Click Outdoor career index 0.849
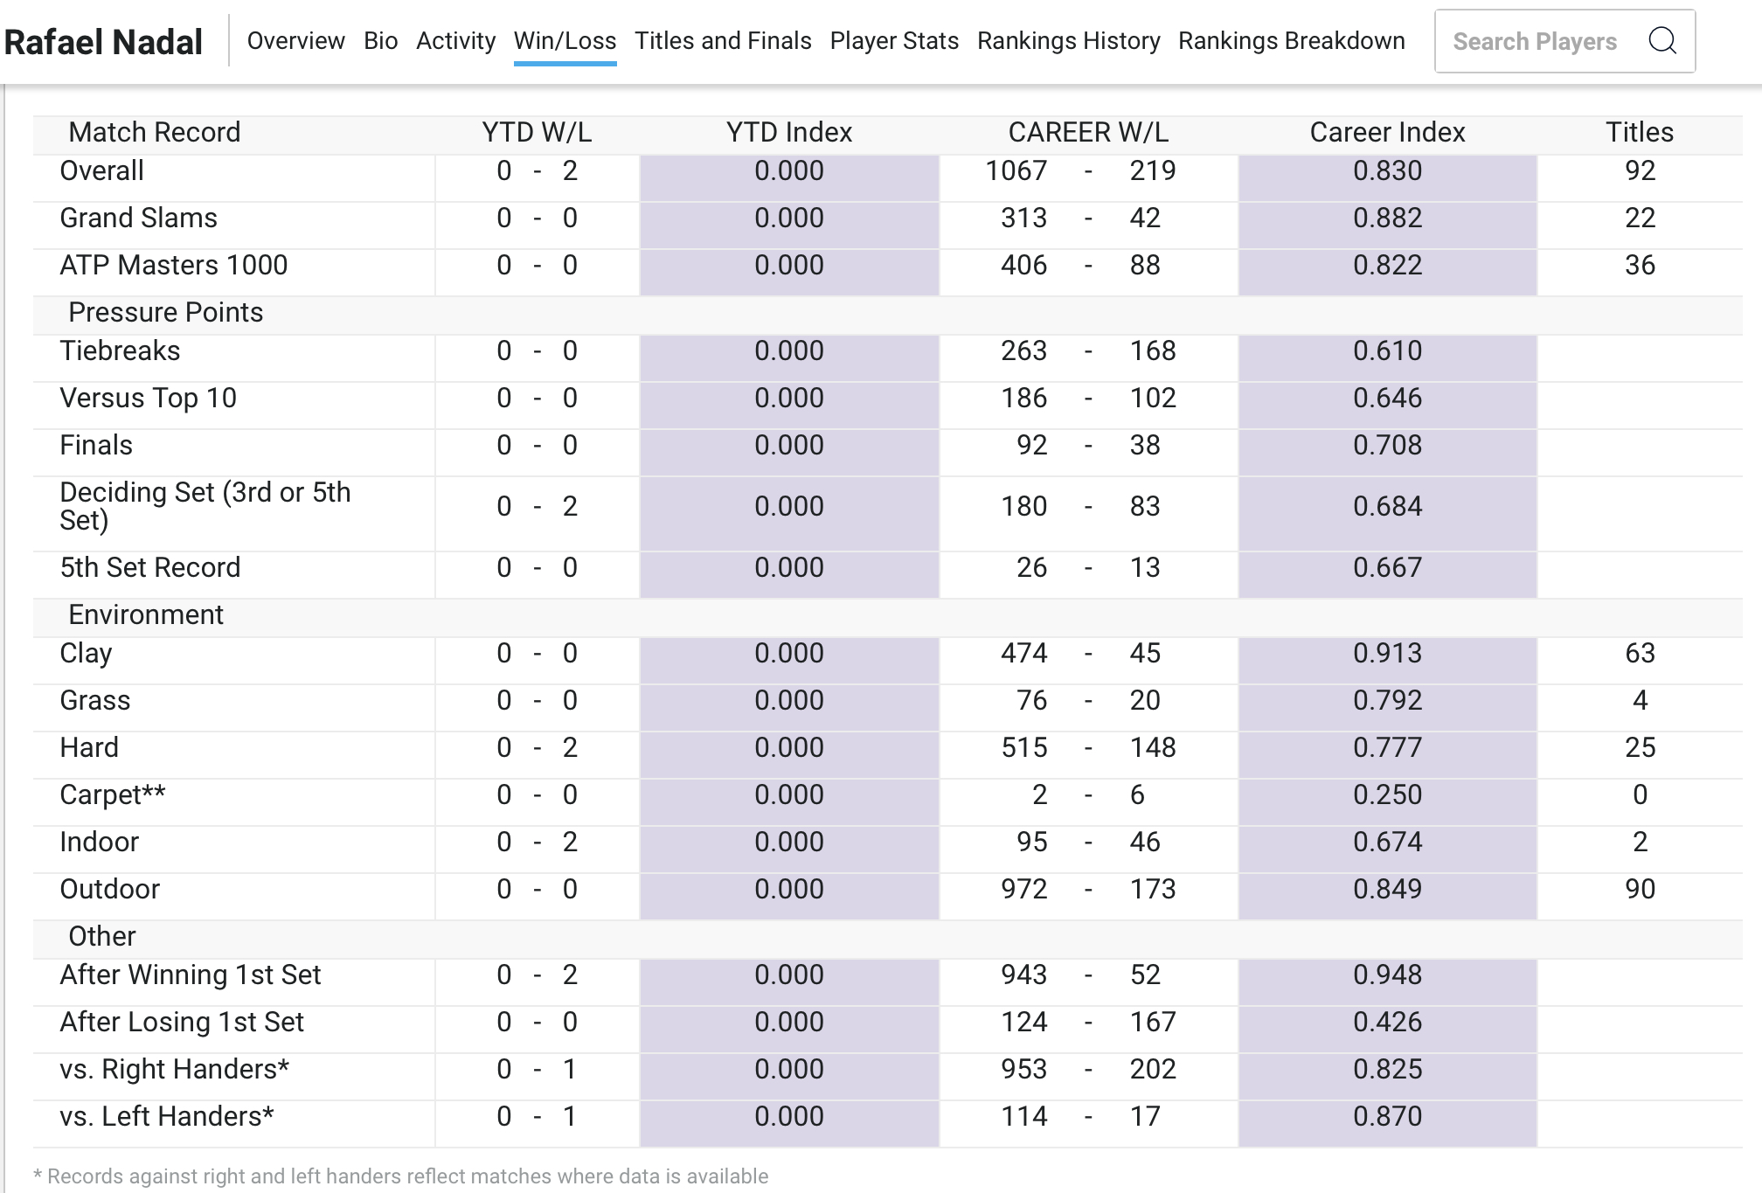The width and height of the screenshot is (1762, 1193). pyautogui.click(x=1387, y=889)
